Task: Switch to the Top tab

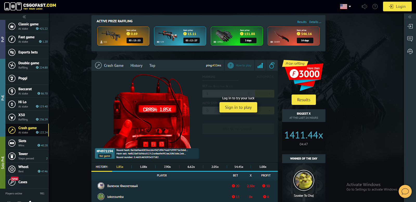Action: pos(152,65)
